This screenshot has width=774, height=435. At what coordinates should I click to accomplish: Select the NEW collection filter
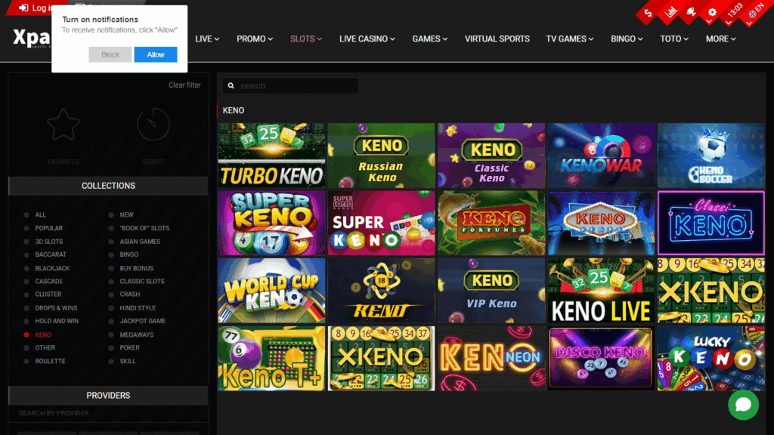(126, 215)
